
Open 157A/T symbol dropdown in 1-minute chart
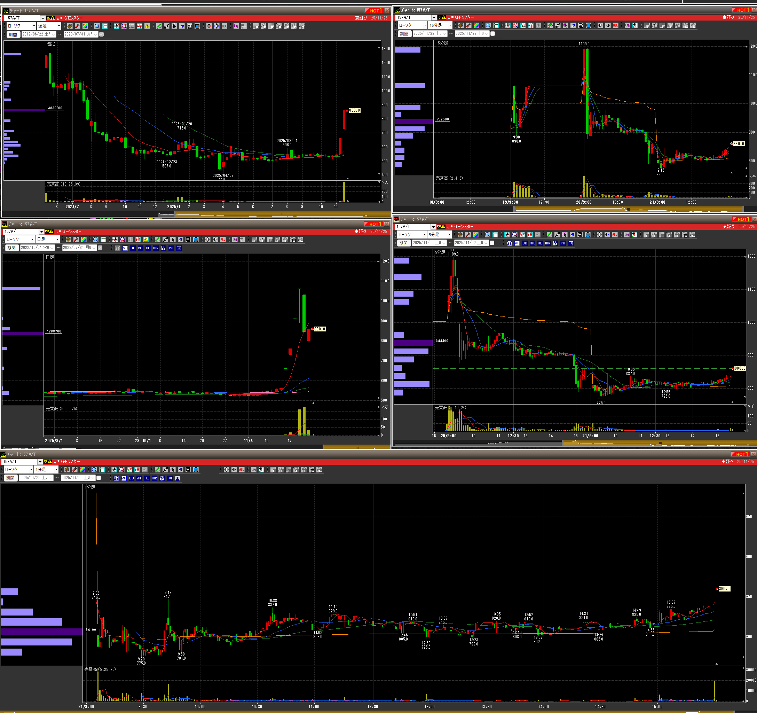point(40,462)
